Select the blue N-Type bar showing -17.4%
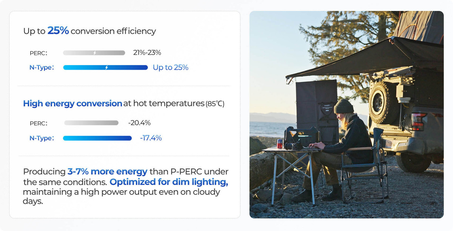Image resolution: width=453 pixels, height=231 pixels. (97, 138)
